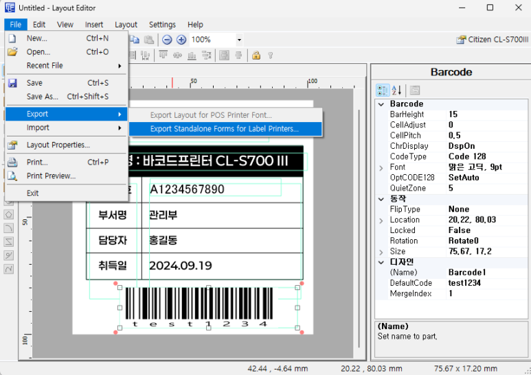The image size is (531, 375).
Task: Expand the Font property row
Action: (x=381, y=167)
